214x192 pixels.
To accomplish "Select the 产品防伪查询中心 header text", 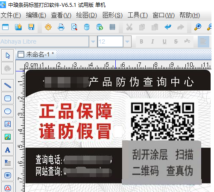I will click(x=141, y=82).
